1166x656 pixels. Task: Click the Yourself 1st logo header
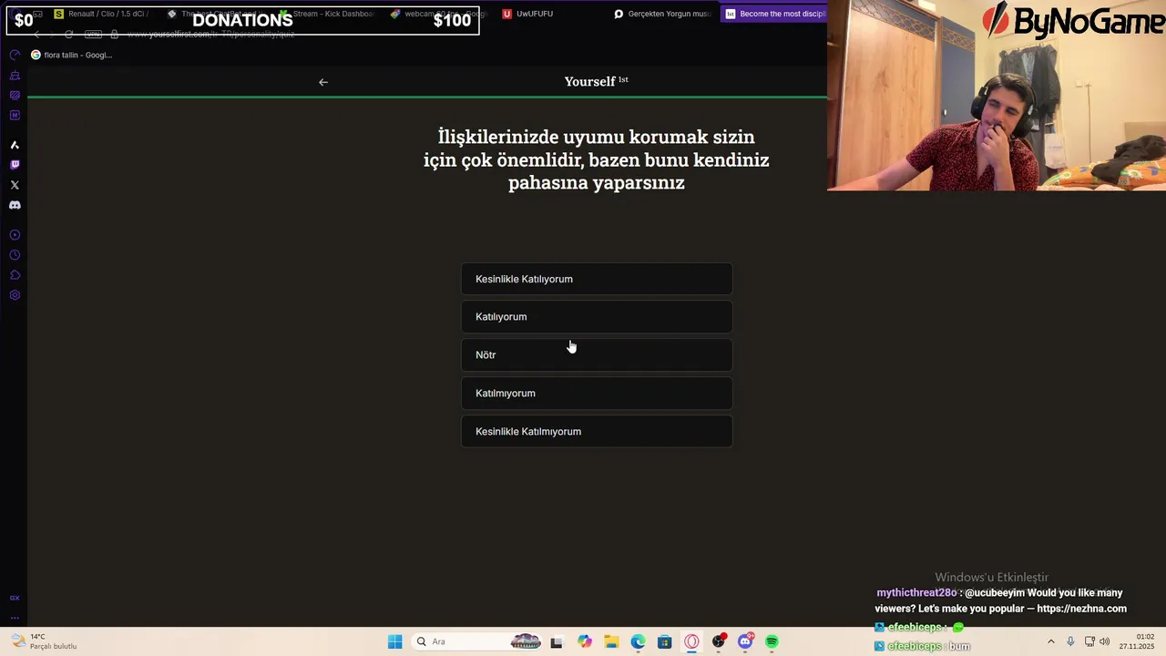click(x=596, y=81)
